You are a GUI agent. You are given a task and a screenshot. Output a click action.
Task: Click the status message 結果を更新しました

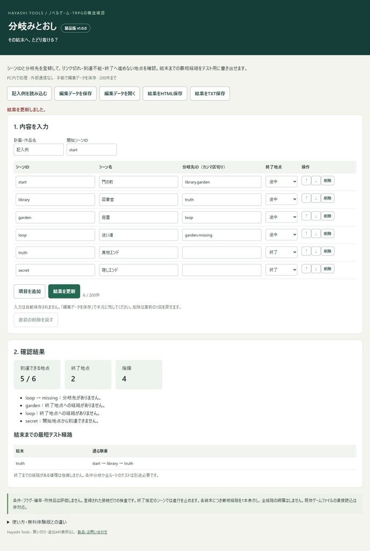26,110
